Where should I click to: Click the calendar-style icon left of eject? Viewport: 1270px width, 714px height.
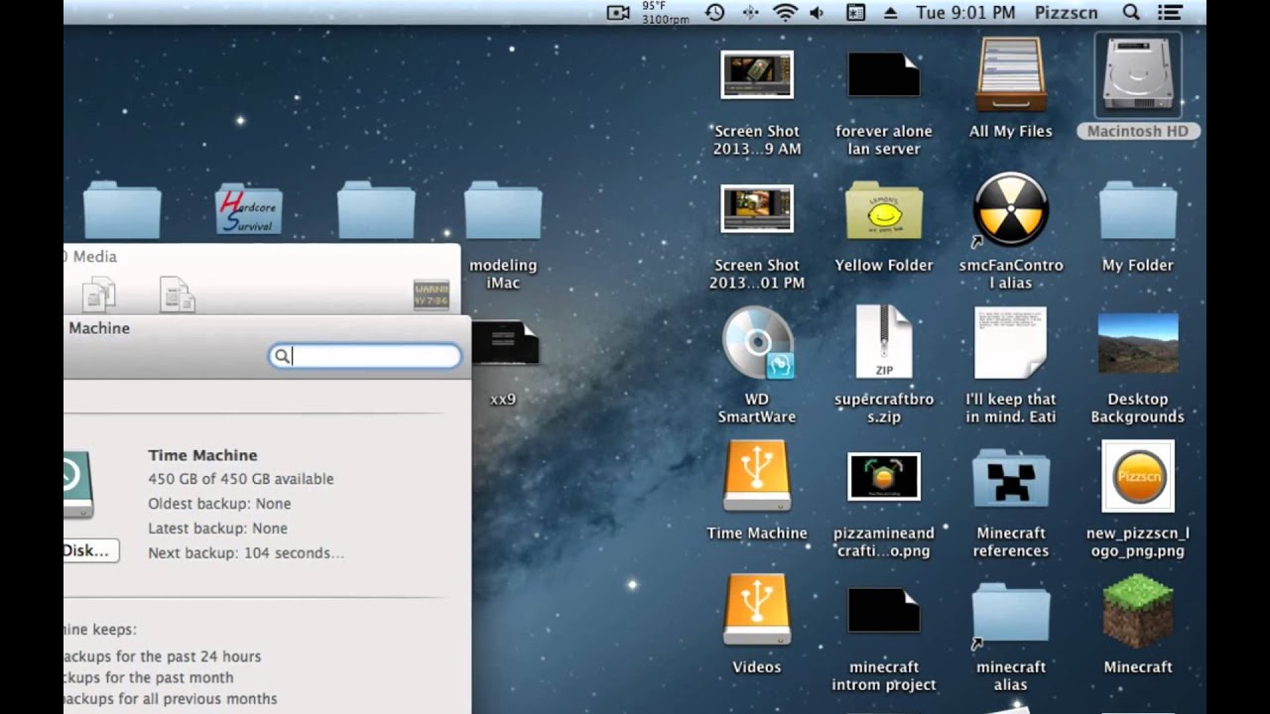pos(855,12)
